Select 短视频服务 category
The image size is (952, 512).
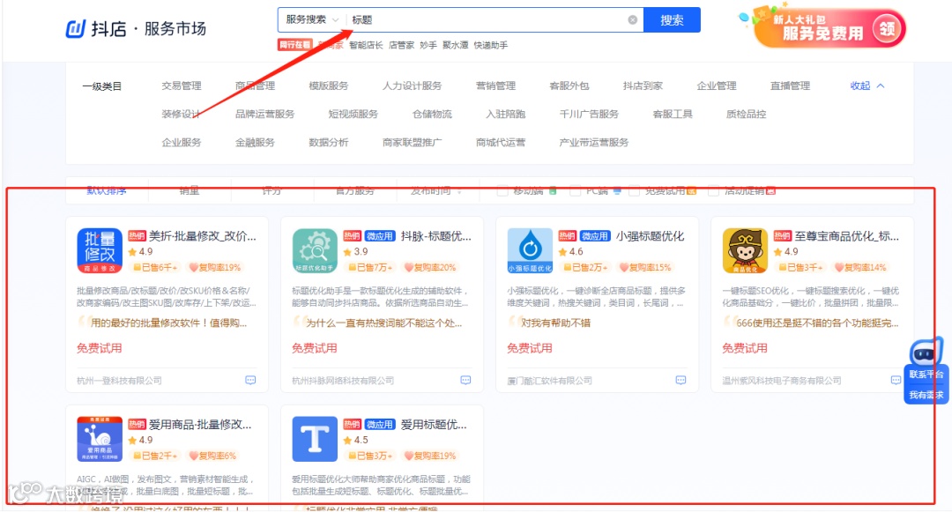tap(353, 114)
